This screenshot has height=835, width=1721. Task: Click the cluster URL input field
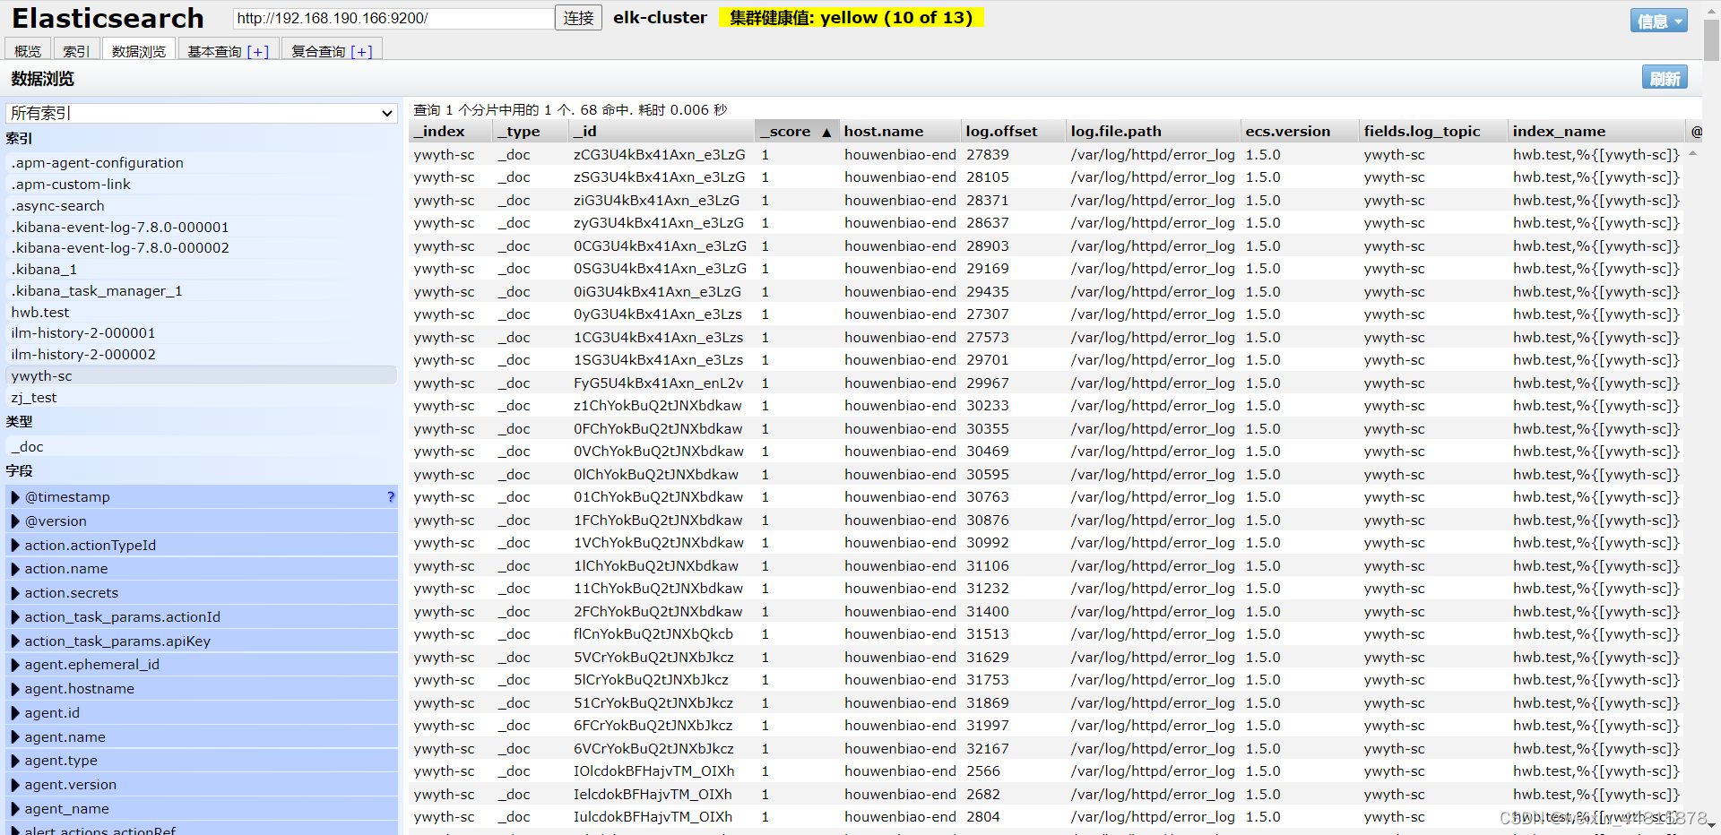tap(393, 18)
